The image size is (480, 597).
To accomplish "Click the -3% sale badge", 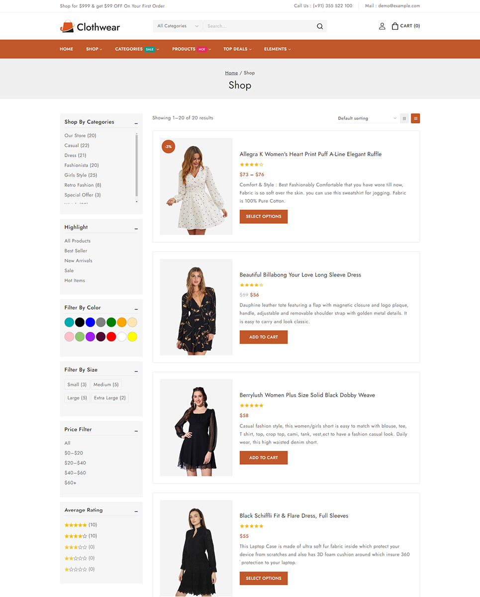I will pos(169,147).
